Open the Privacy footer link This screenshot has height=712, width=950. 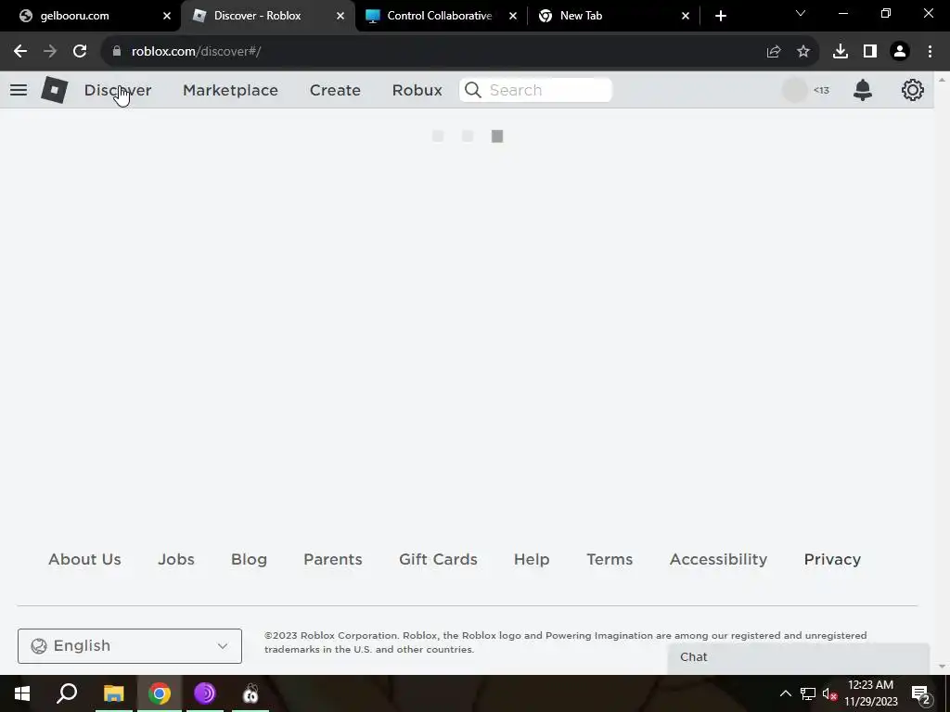coord(832,559)
